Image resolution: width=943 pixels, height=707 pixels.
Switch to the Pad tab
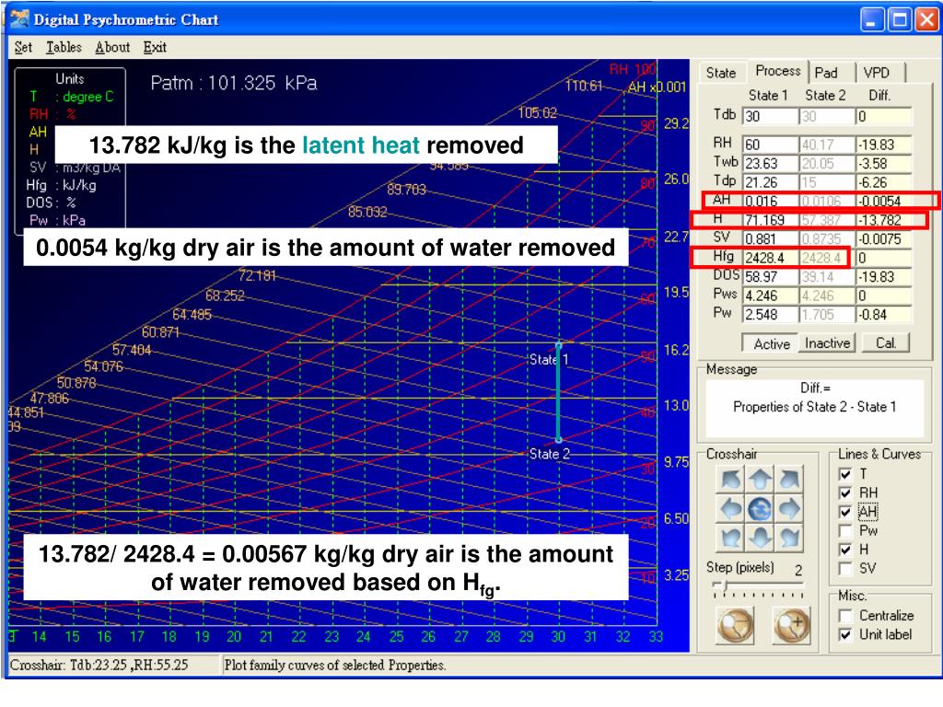coord(826,73)
